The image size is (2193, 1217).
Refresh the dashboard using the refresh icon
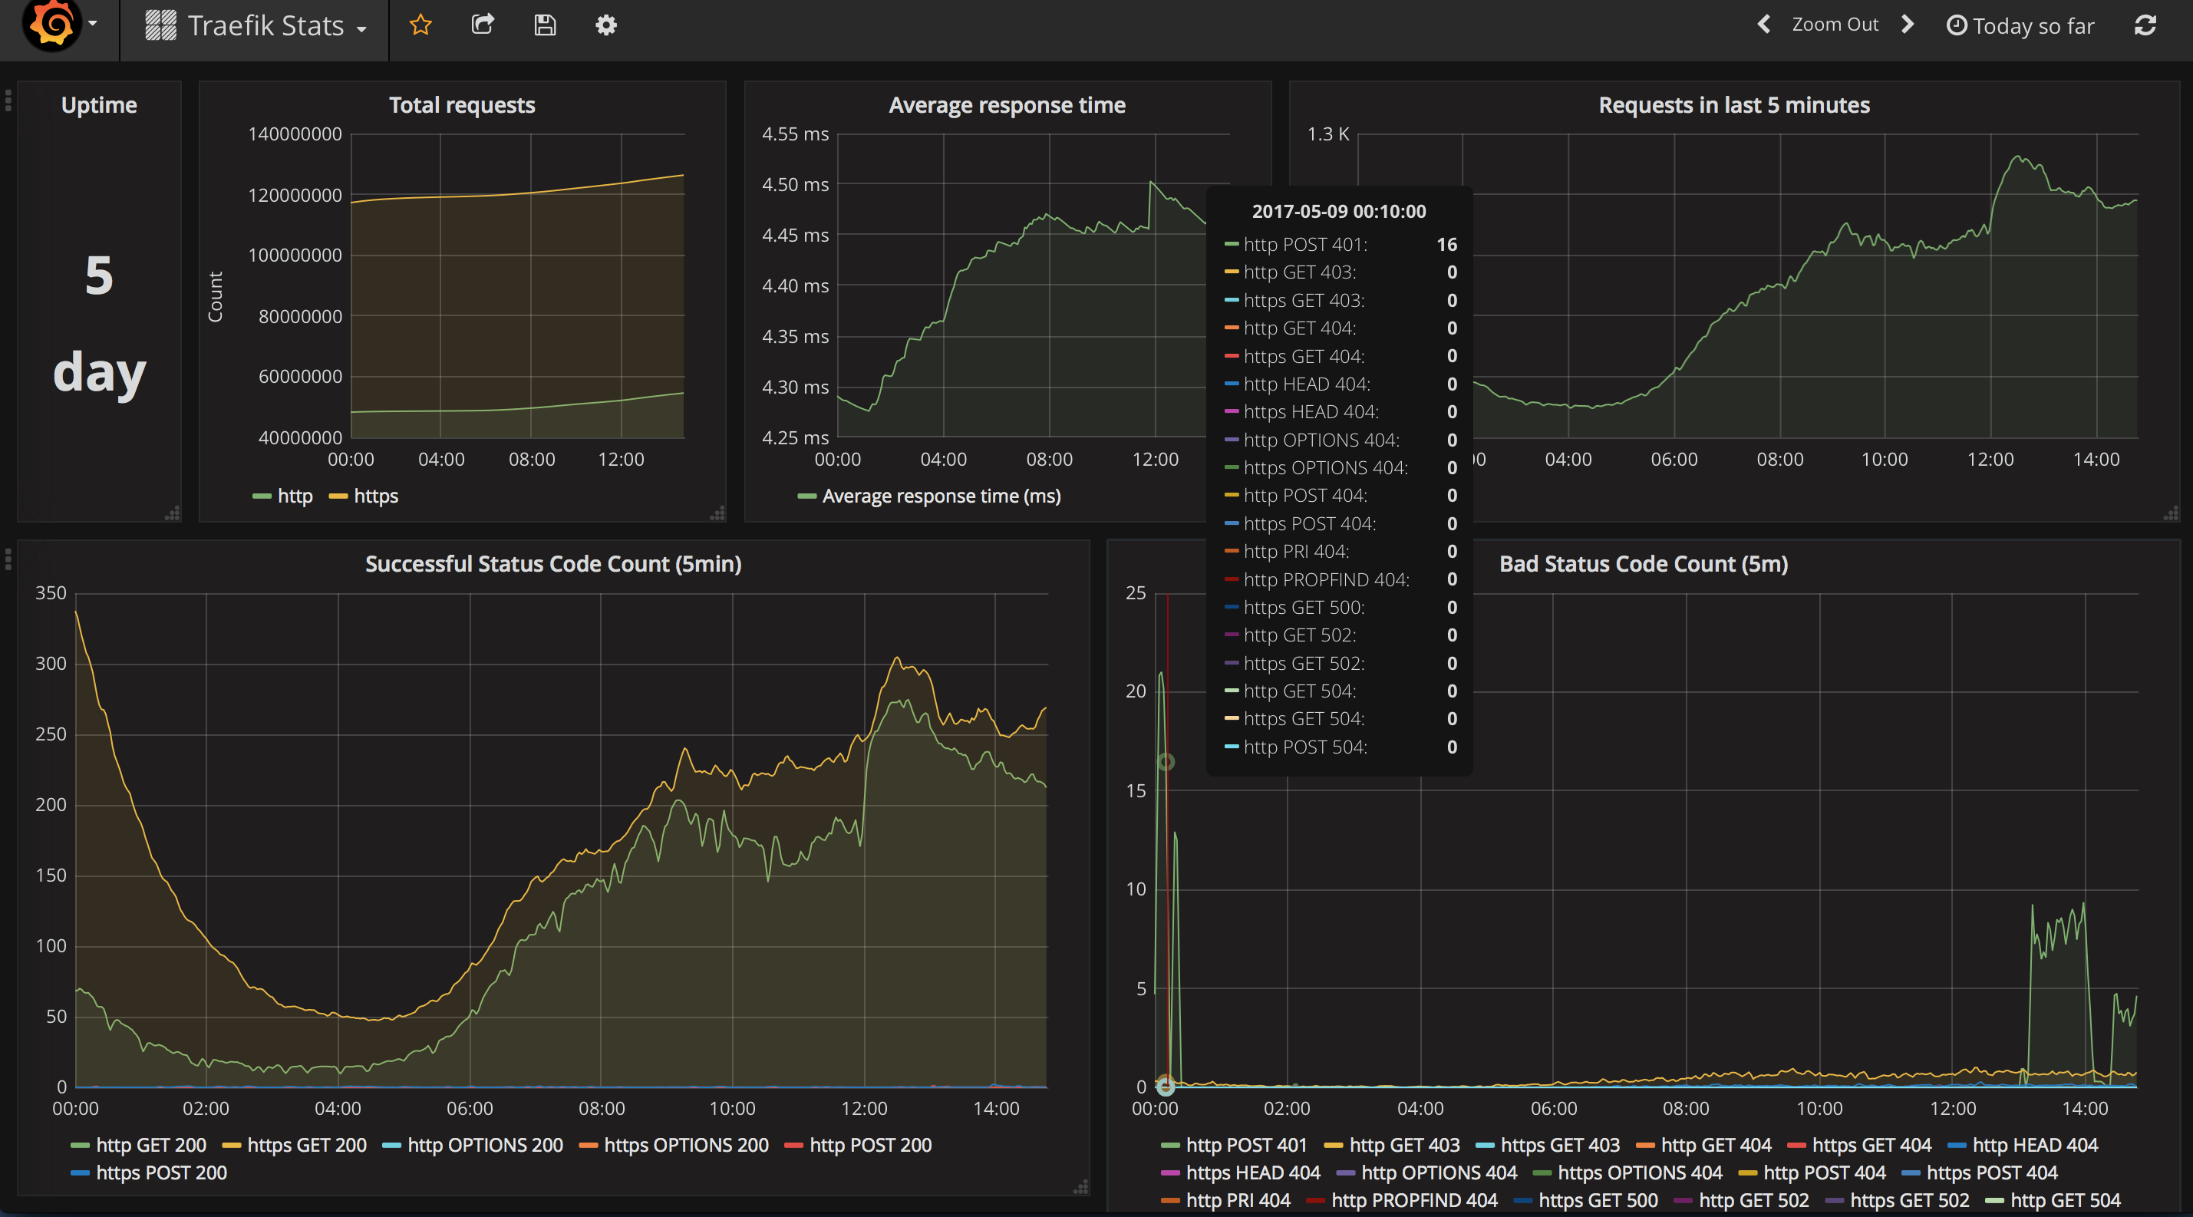[x=2145, y=25]
